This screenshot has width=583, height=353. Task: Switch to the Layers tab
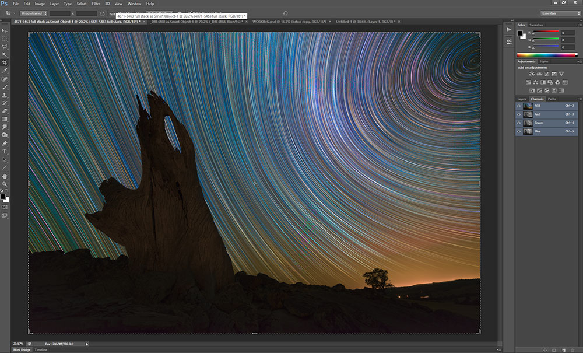coord(522,99)
